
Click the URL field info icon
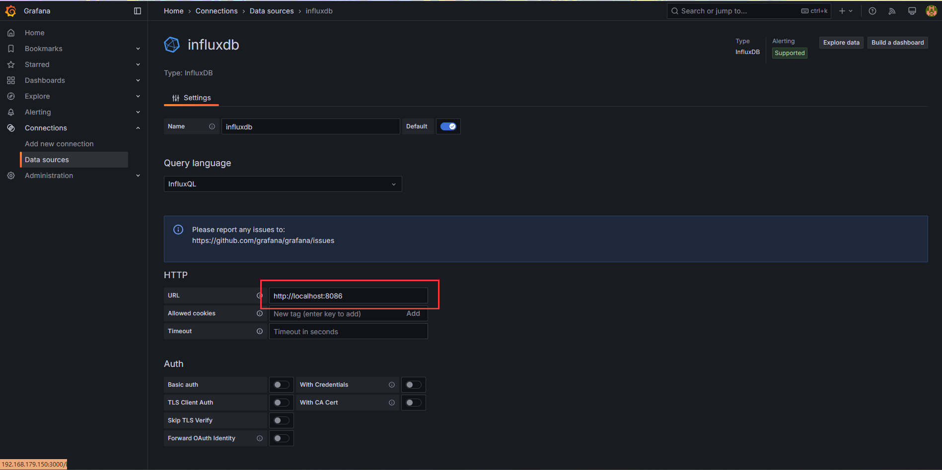pos(260,295)
